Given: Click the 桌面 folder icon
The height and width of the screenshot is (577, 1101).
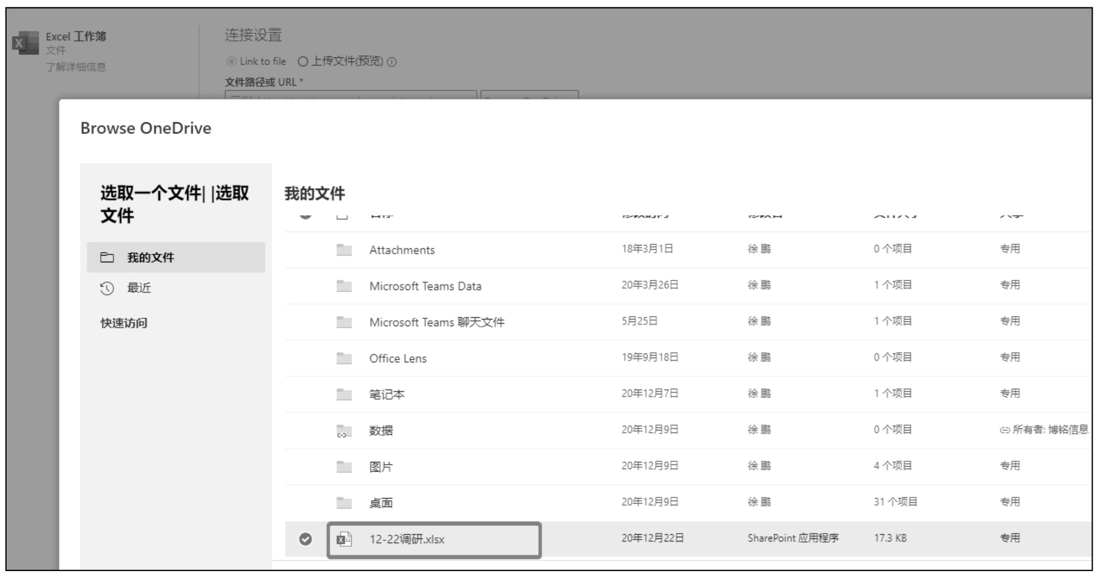Looking at the screenshot, I should point(344,503).
